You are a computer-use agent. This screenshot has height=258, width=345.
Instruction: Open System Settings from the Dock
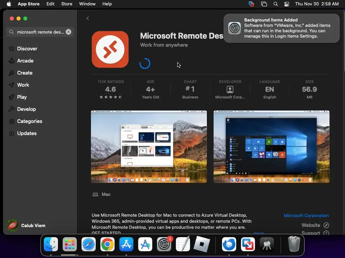coord(164,244)
